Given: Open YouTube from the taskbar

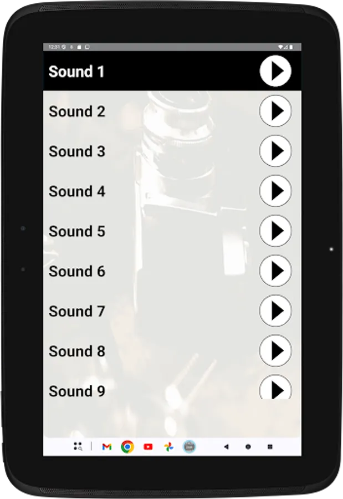Looking at the screenshot, I should [x=148, y=447].
